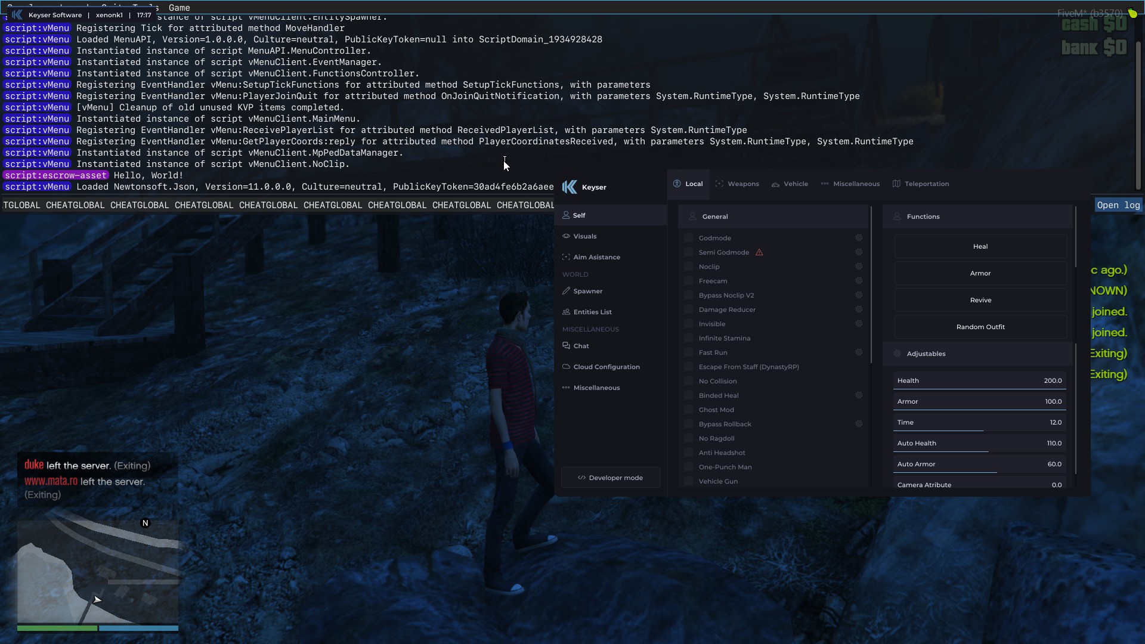1145x644 pixels.
Task: Click the Keyser Software logo in top bar
Action: 17,15
